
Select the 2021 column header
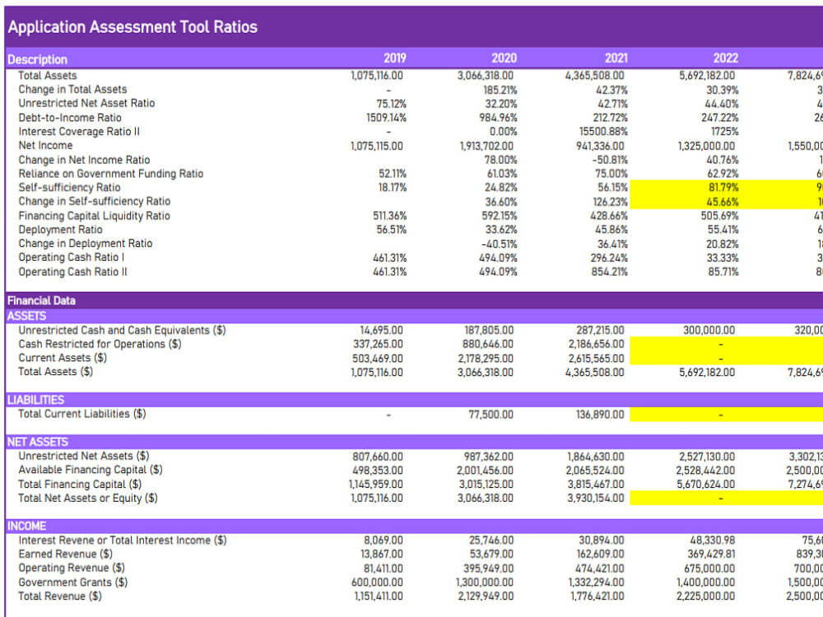(616, 58)
